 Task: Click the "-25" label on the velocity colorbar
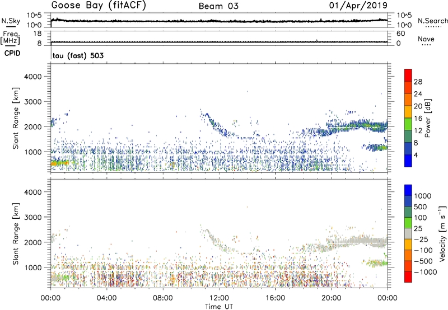[421, 239]
